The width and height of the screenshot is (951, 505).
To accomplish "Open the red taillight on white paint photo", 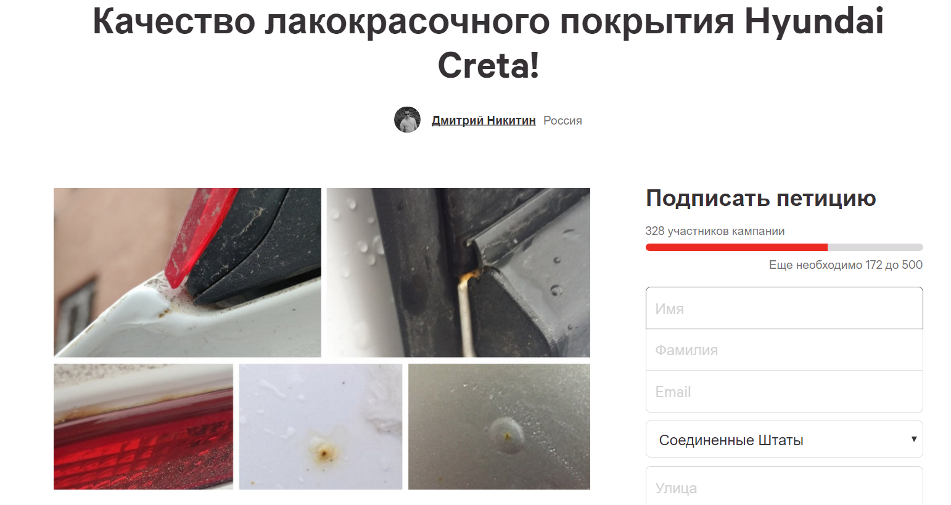I will point(187,273).
